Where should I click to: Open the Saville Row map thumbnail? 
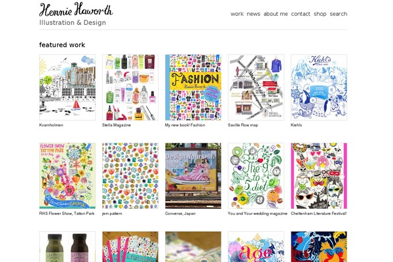point(256,88)
